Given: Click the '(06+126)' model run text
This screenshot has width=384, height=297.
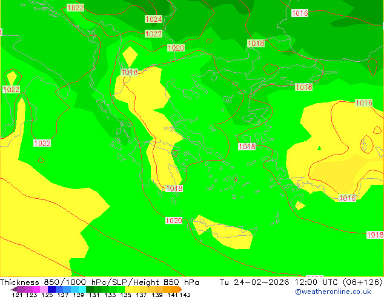Looking at the screenshot, I should pyautogui.click(x=362, y=282).
